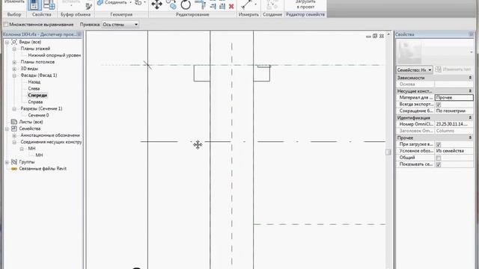Click the view window restore icon

tap(375, 36)
